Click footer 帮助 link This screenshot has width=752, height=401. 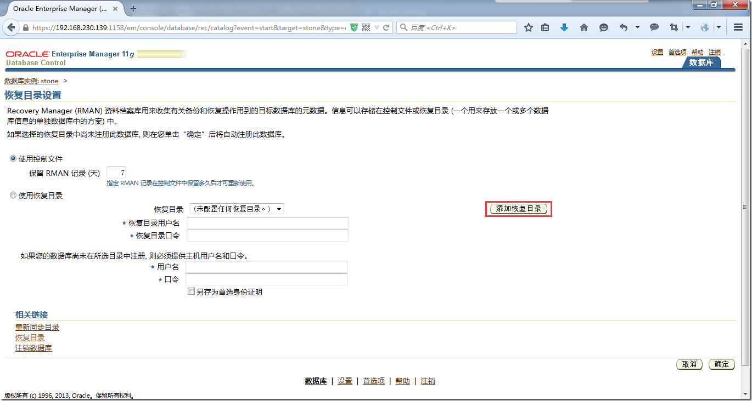[402, 381]
